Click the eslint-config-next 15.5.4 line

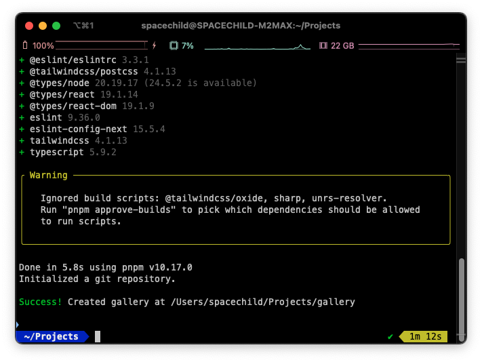(92, 129)
